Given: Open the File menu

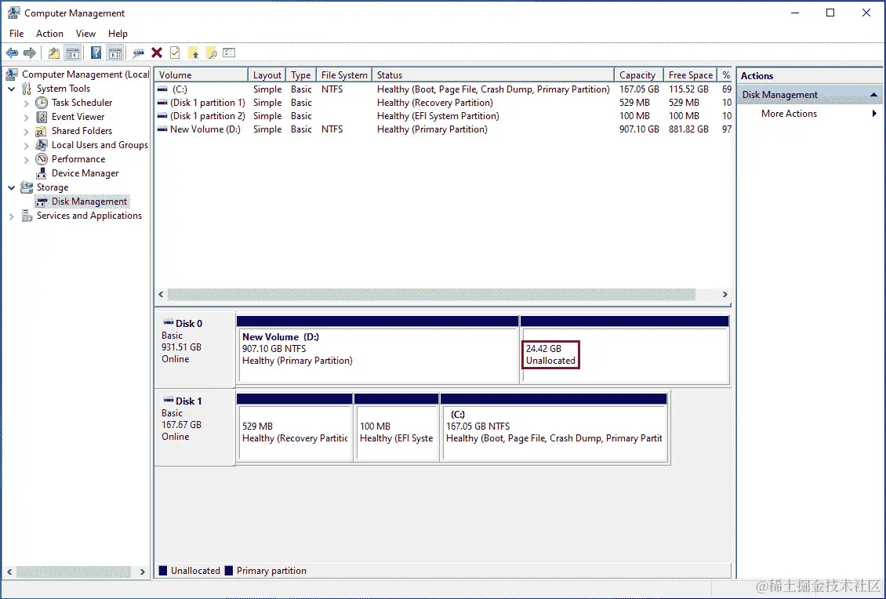Looking at the screenshot, I should point(16,34).
